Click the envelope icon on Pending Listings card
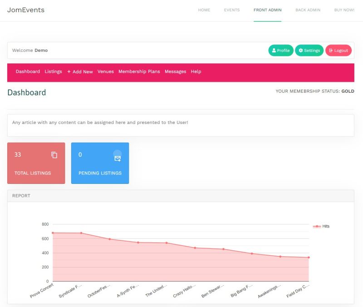The image size is (363, 307). click(118, 158)
